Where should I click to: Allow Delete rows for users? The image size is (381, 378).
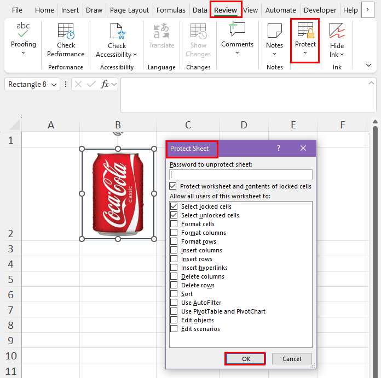pos(174,285)
